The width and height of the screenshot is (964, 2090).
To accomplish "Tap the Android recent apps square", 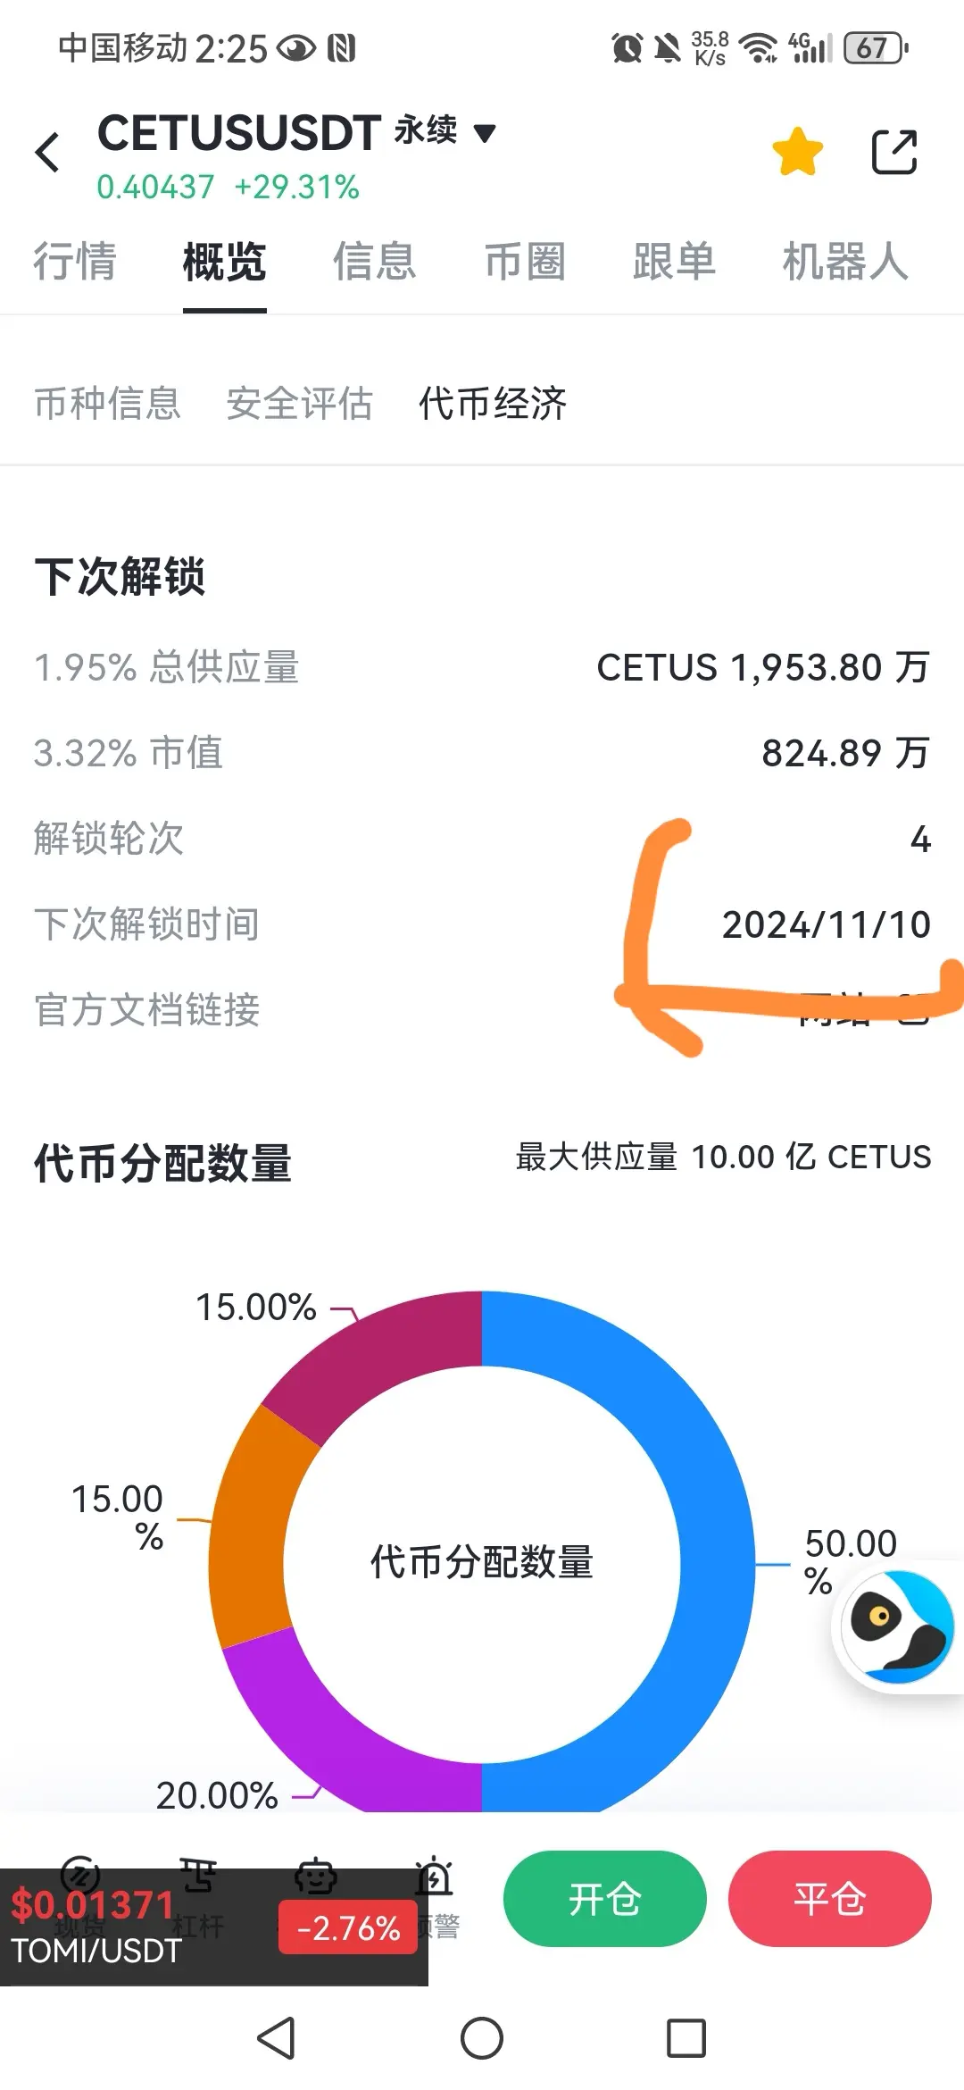I will (x=686, y=2039).
